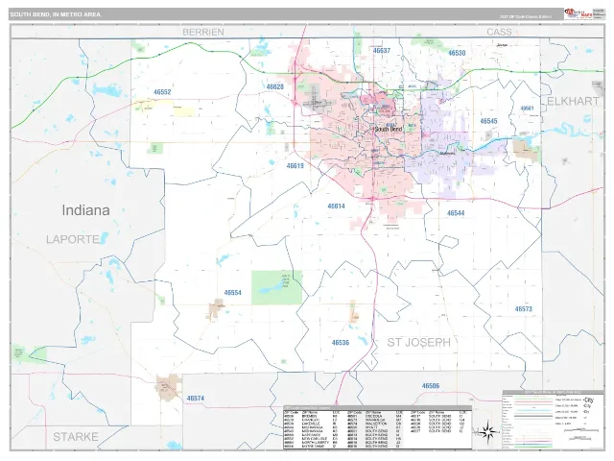Click the large Indiana state label
This screenshot has height=461, width=614.
(x=85, y=210)
